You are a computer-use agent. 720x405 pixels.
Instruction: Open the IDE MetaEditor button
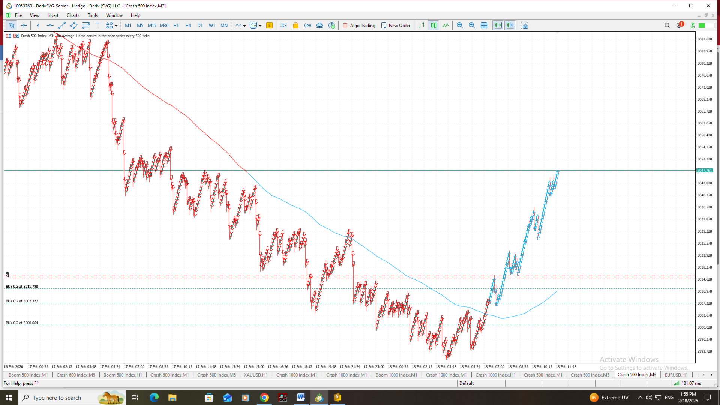[283, 25]
